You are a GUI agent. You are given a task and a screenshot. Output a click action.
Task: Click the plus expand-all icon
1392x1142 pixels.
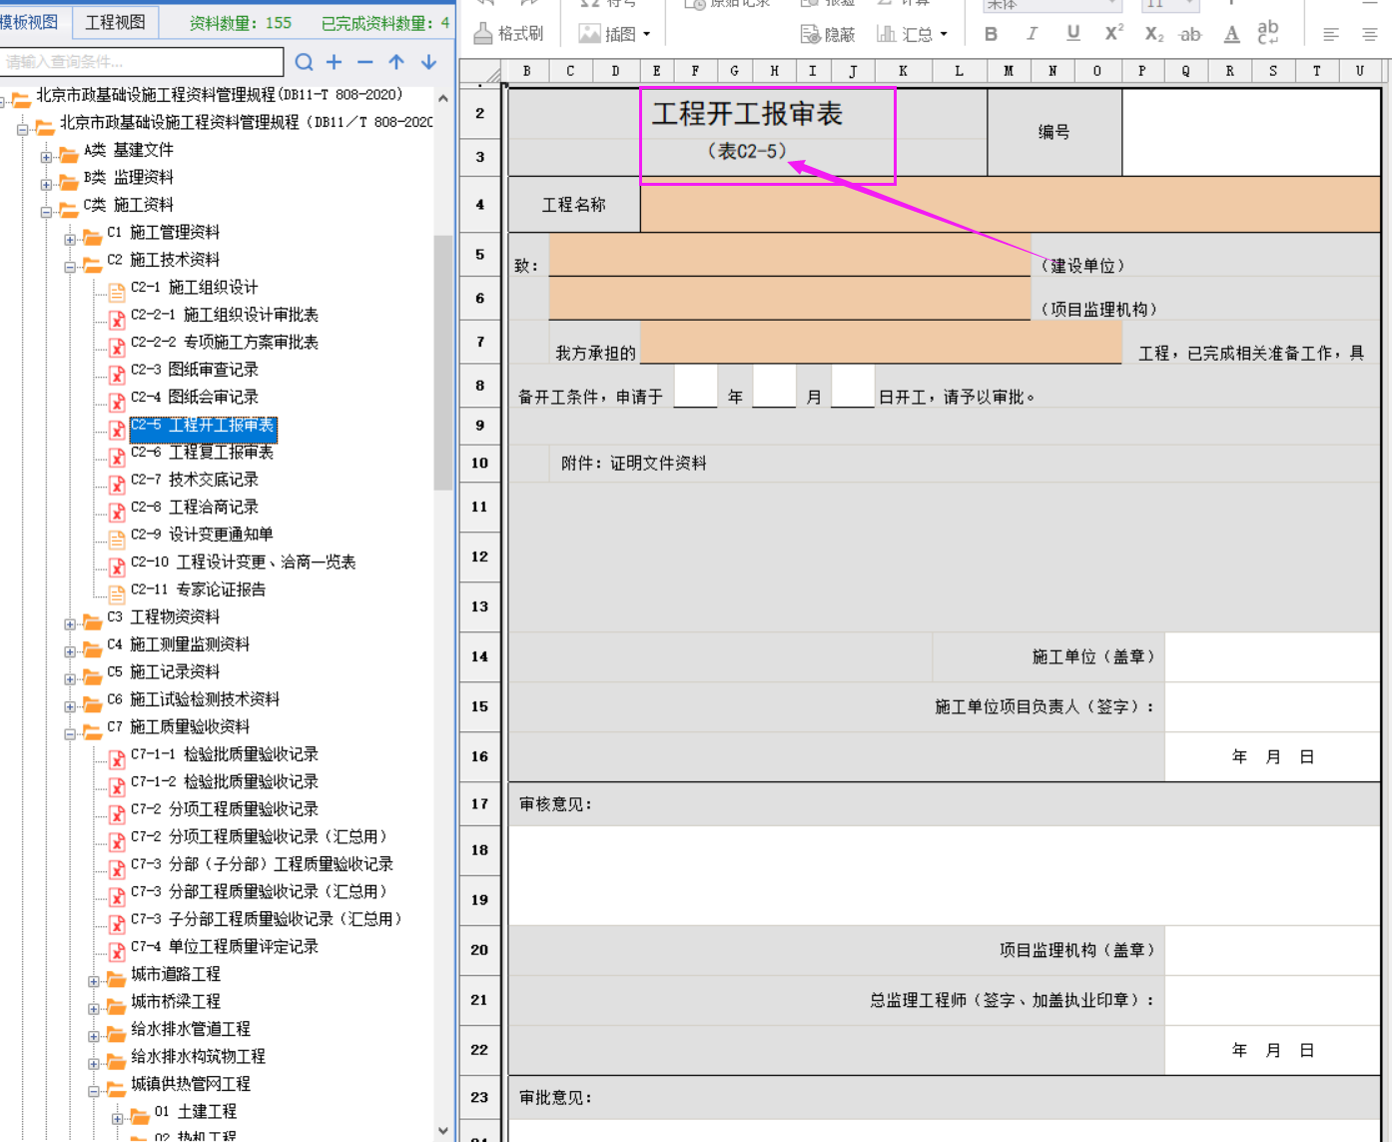[x=335, y=62]
